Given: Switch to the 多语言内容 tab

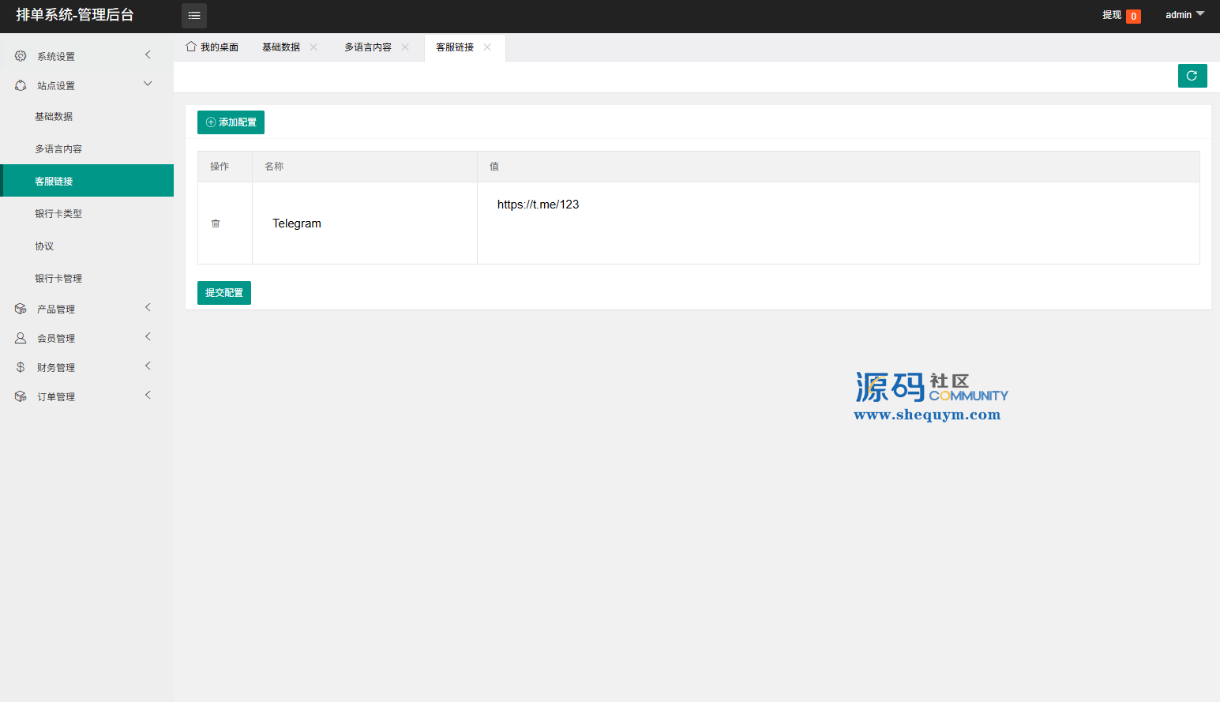Looking at the screenshot, I should 367,47.
